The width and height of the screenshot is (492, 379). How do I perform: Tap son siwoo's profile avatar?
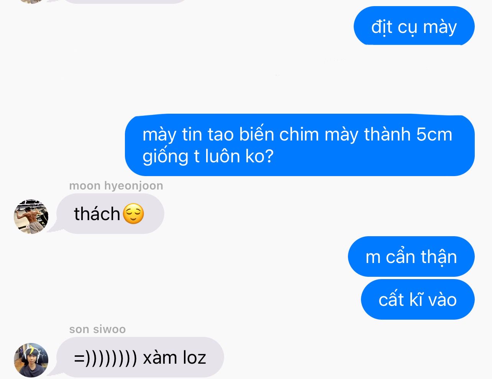31,360
